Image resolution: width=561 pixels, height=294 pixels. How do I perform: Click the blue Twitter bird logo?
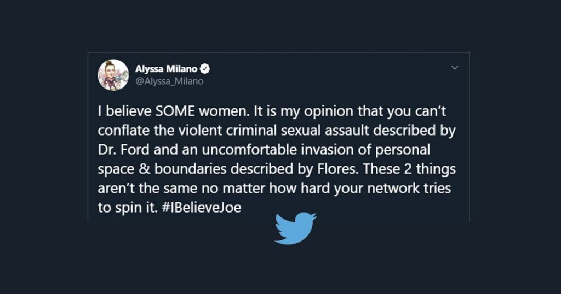point(295,228)
